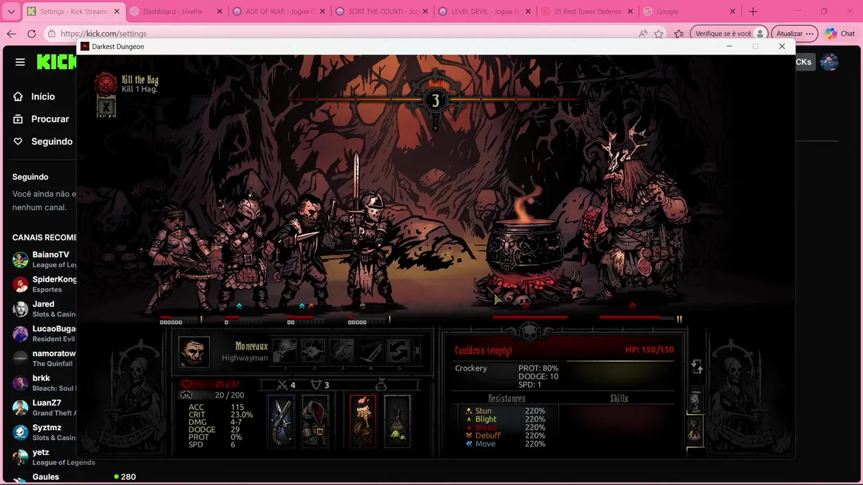This screenshot has height=485, width=863.
Task: Click the pass turn X icon
Action: pos(417,350)
